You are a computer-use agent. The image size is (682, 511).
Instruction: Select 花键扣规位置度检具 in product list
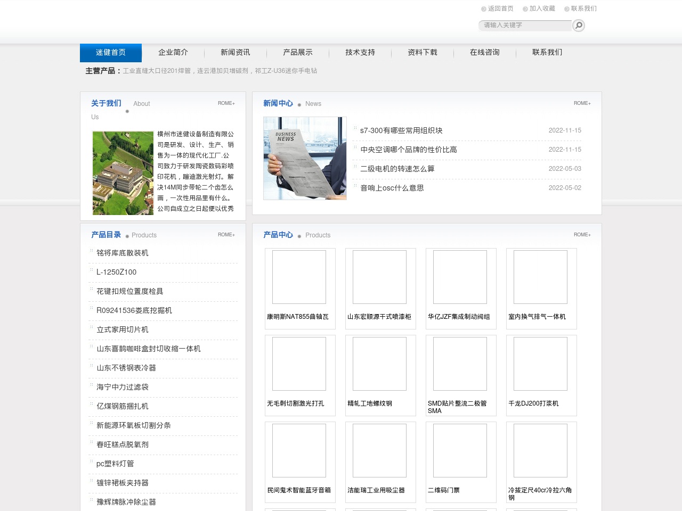pos(130,292)
